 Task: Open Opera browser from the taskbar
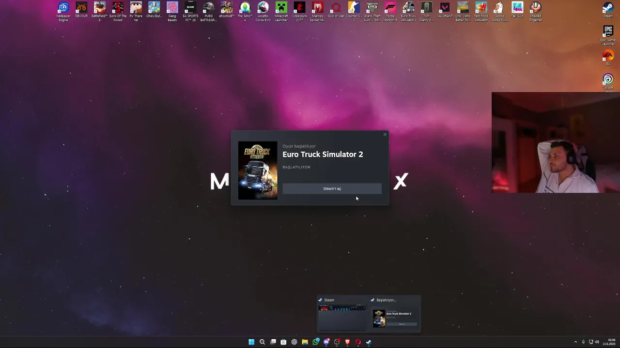click(358, 342)
